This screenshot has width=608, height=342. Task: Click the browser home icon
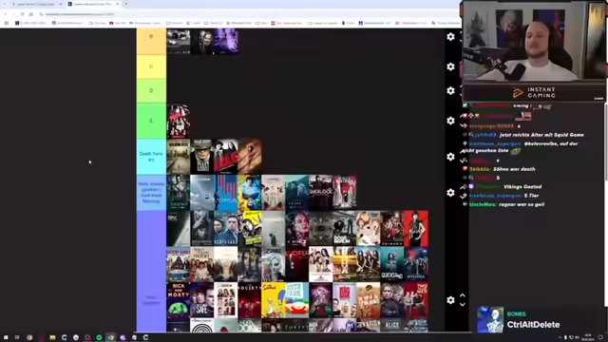[x=31, y=14]
